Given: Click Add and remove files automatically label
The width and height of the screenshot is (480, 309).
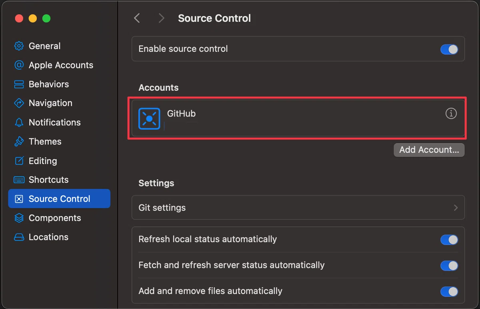Looking at the screenshot, I should [x=210, y=291].
